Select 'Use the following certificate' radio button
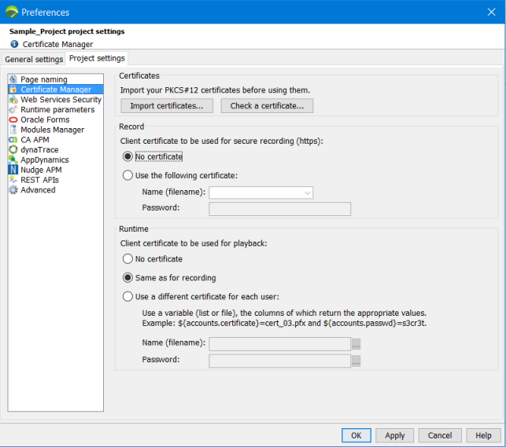This screenshot has height=447, width=506. tap(128, 175)
